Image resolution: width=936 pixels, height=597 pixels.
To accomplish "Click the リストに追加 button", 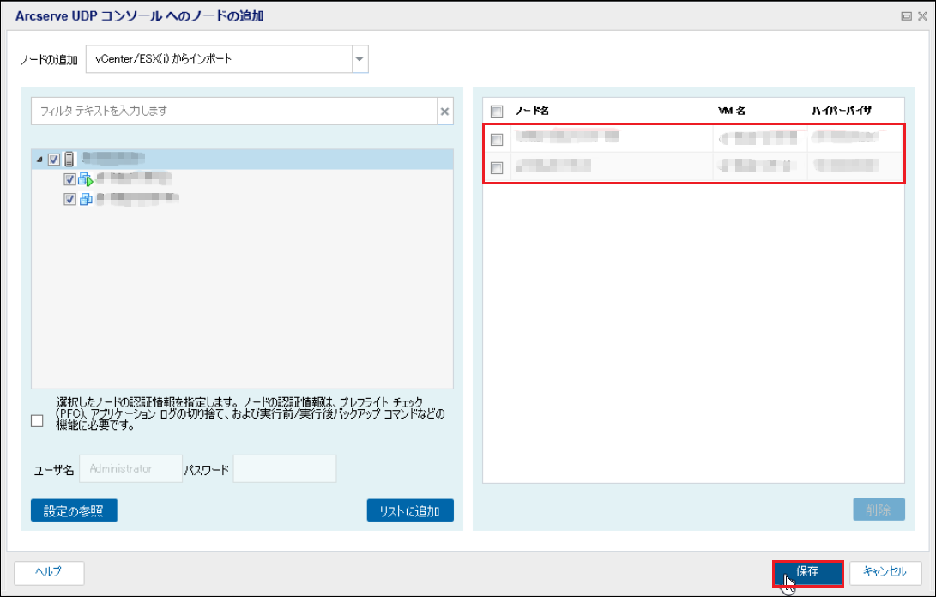I will pyautogui.click(x=410, y=510).
